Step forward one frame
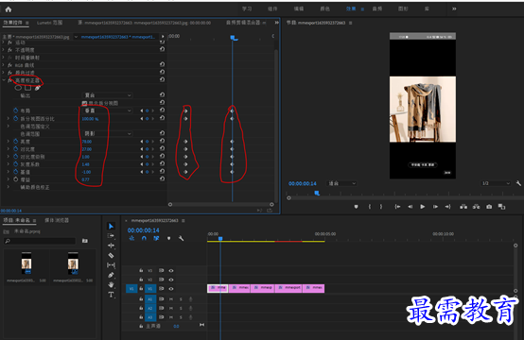This screenshot has height=340, width=524. 435,207
